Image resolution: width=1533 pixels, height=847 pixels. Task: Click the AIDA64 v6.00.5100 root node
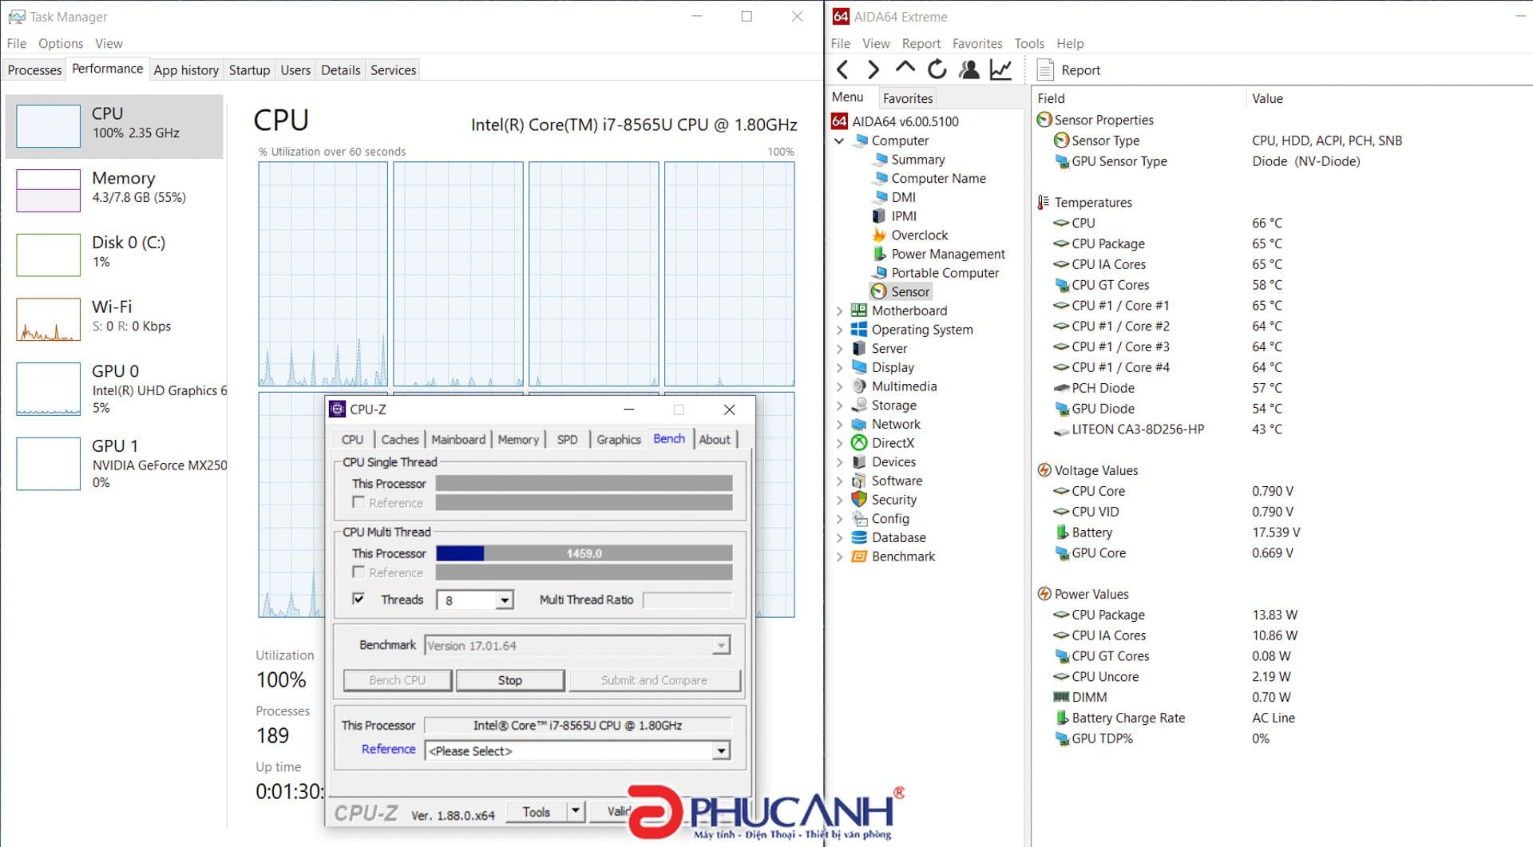tap(896, 121)
